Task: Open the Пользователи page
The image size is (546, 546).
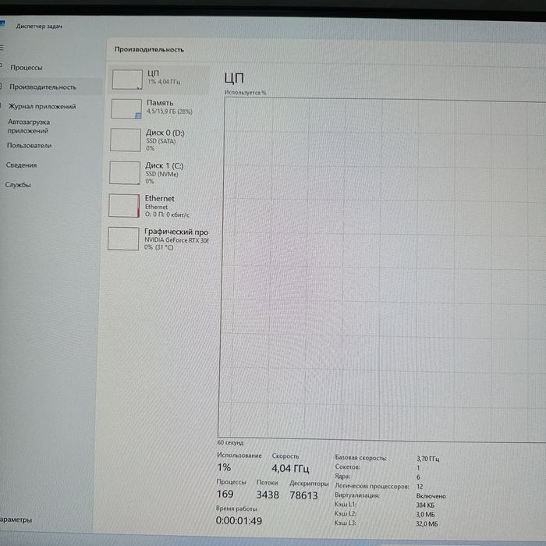Action: (30, 146)
